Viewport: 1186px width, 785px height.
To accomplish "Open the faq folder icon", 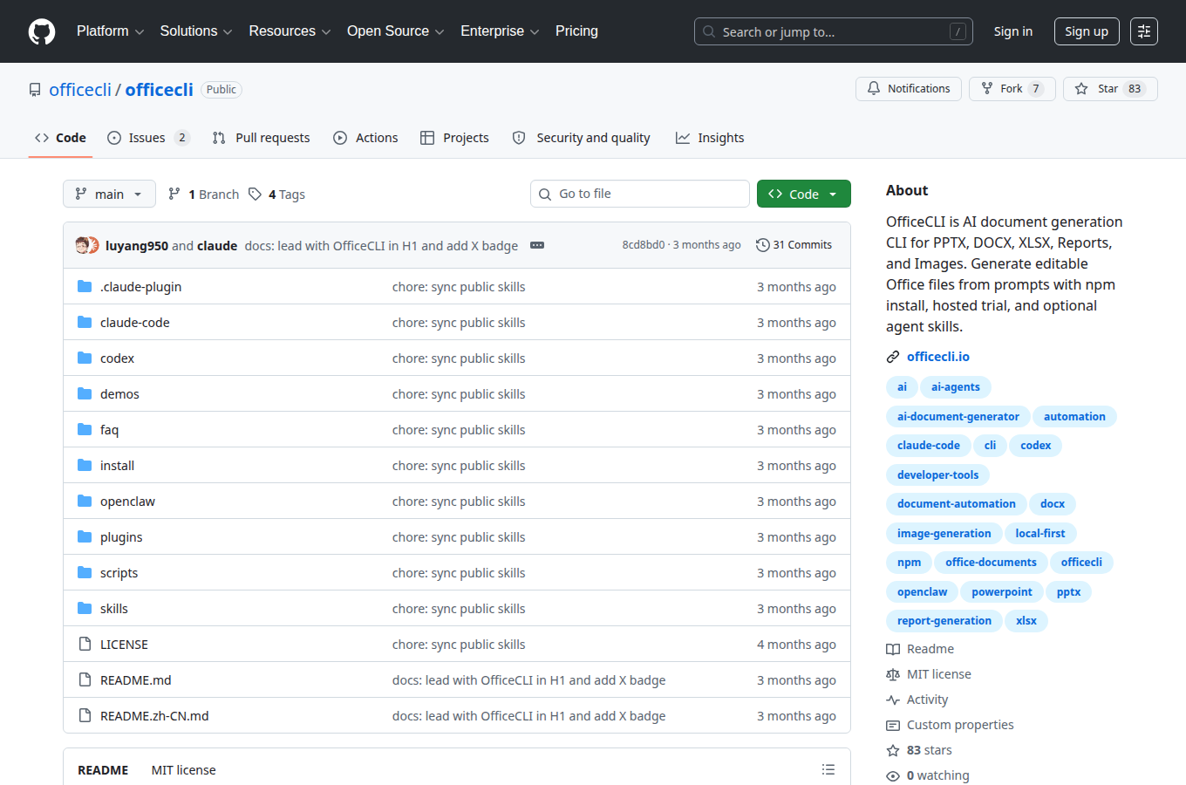I will [x=85, y=430].
